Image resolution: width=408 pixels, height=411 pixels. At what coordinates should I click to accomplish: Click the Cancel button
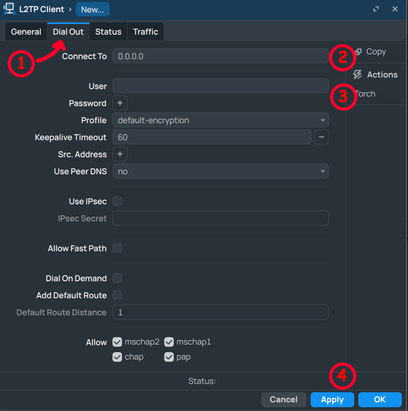(284, 400)
